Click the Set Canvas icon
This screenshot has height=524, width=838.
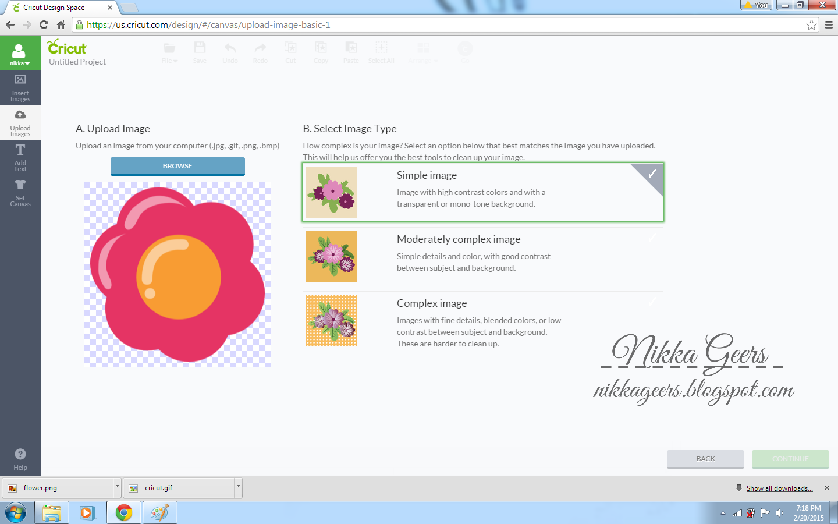click(x=20, y=192)
